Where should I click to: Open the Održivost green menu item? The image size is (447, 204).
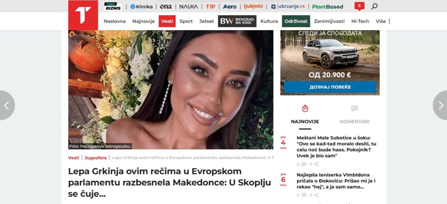[296, 21]
